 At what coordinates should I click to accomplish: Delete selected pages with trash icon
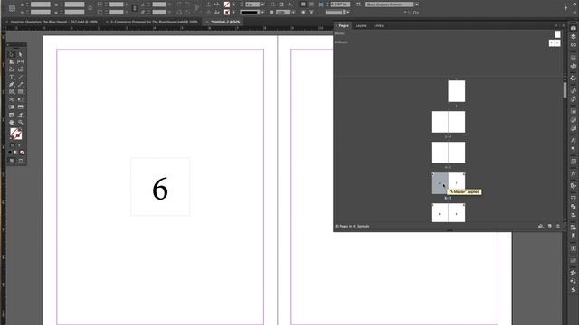point(558,226)
